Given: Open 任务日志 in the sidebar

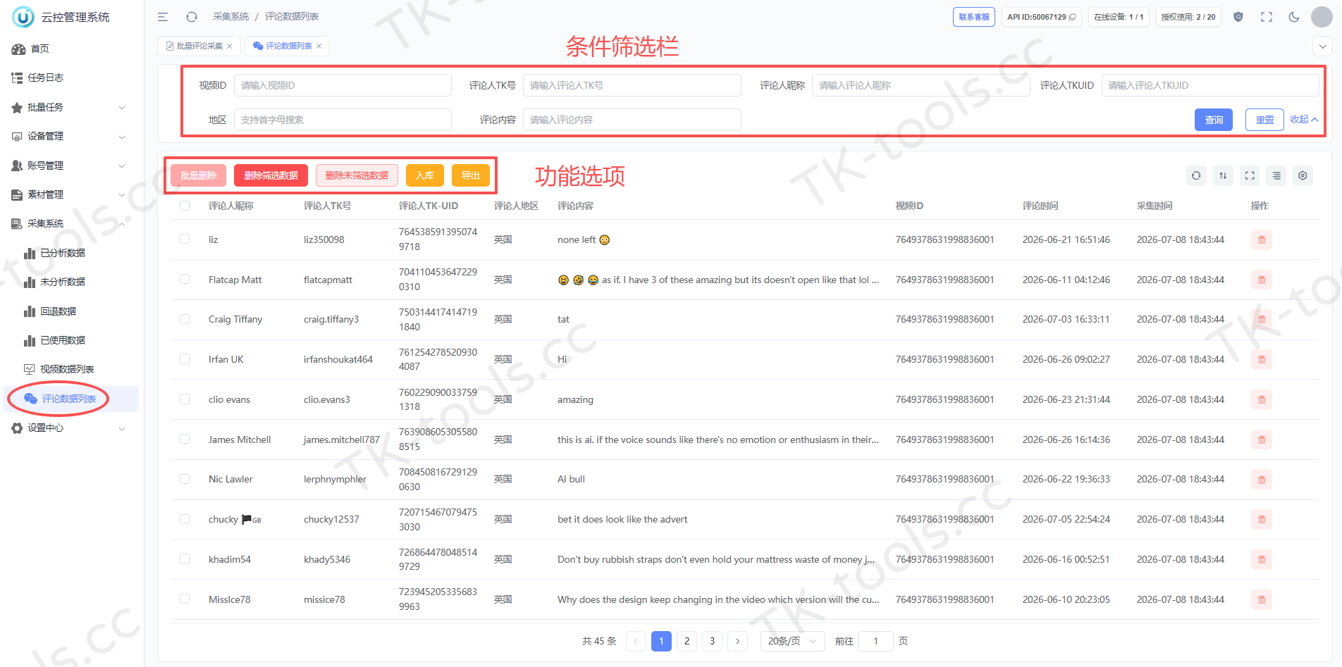Looking at the screenshot, I should [69, 78].
